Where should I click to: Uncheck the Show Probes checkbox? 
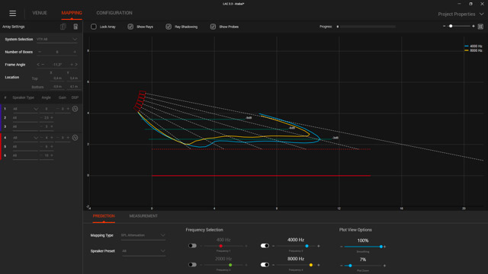coord(213,27)
